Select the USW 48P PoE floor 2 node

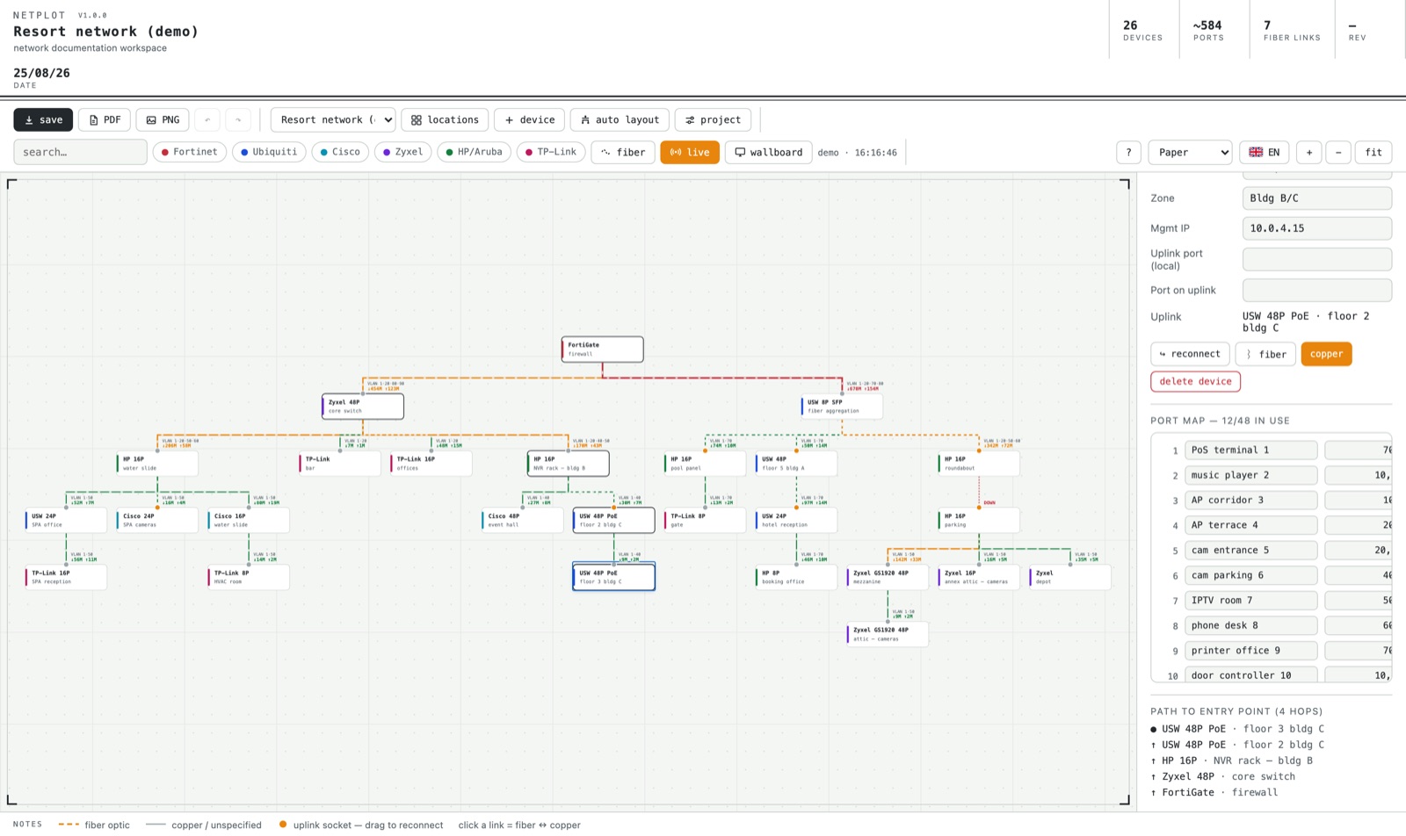614,520
